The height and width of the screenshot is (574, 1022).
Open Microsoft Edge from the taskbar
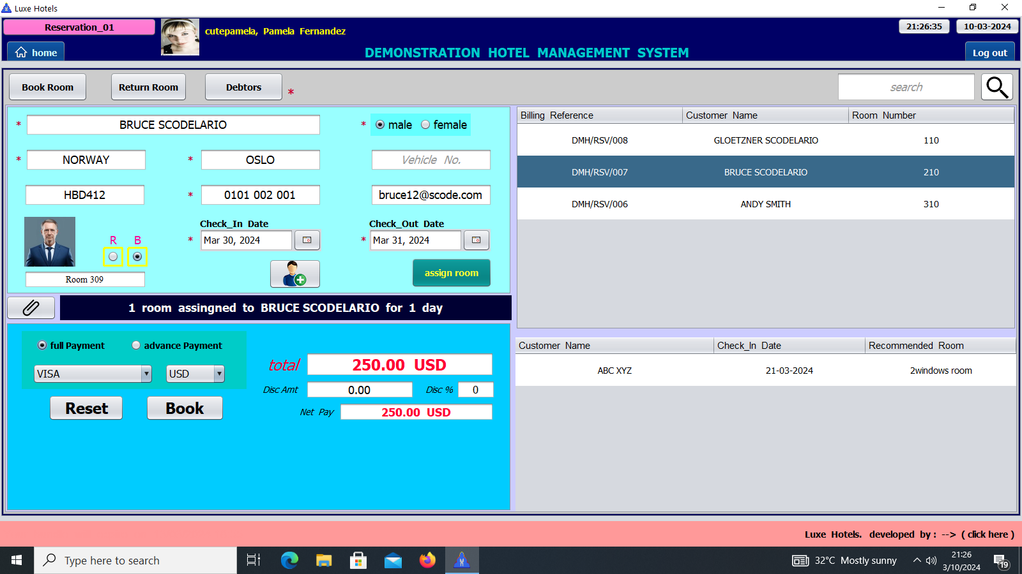pos(289,561)
